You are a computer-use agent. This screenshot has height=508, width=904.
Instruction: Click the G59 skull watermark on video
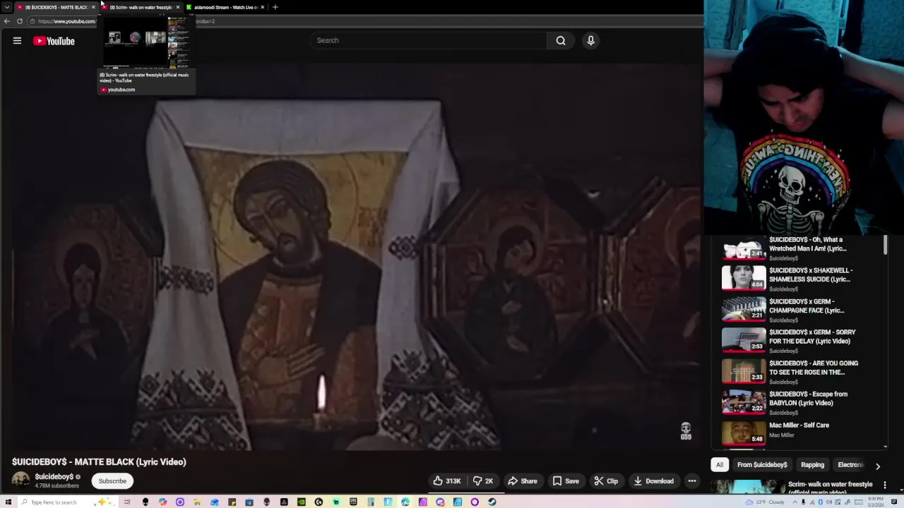[x=686, y=431]
